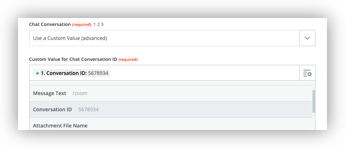Viewport: 345px width, 148px height.
Task: Select the '1. Conversation ID' pill label
Action: click(x=64, y=73)
